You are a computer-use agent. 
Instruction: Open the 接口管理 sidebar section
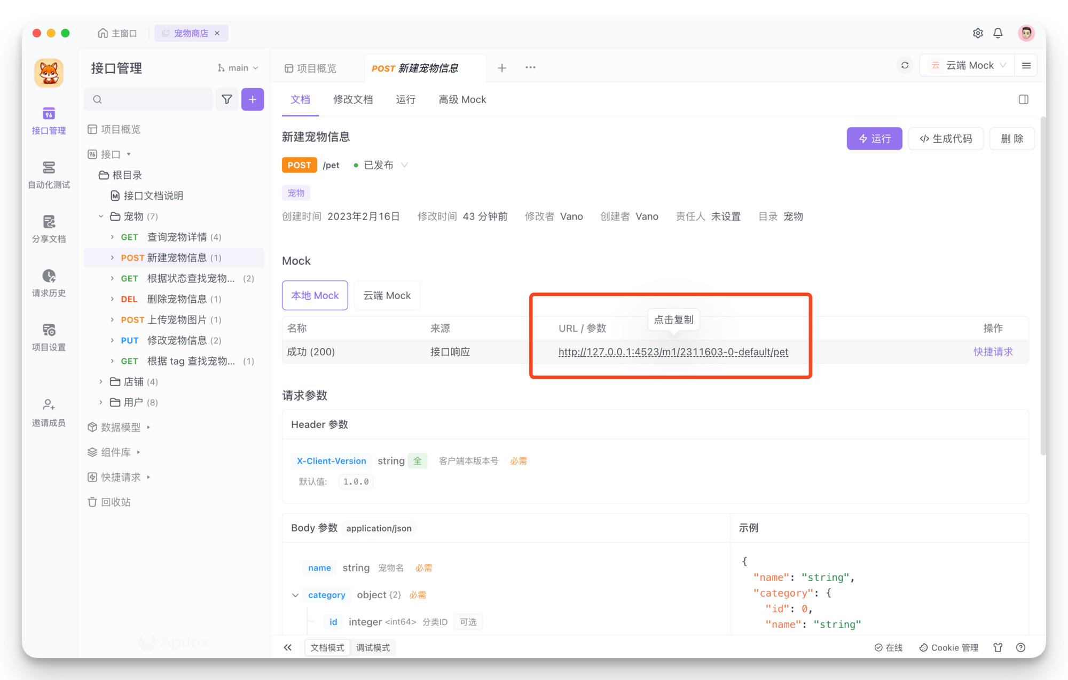(x=49, y=120)
